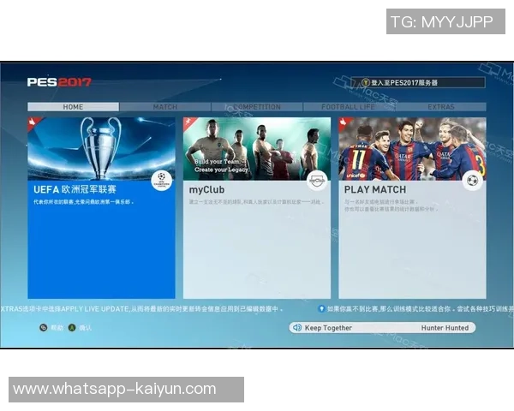Switch to the HOME tab
The height and width of the screenshot is (411, 514).
pos(73,107)
